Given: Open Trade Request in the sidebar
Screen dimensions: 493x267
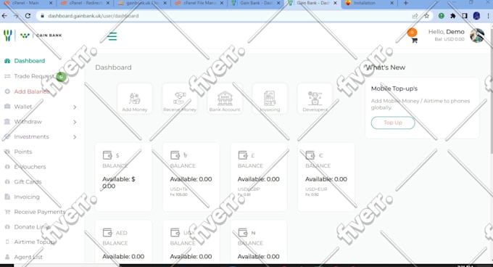Looking at the screenshot, I should tap(34, 76).
